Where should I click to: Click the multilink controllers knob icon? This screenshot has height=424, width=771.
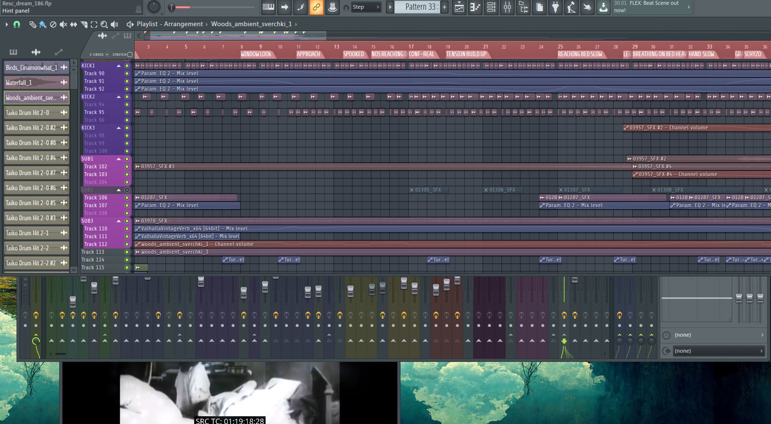tap(333, 7)
